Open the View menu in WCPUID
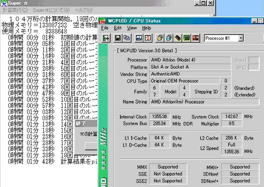This screenshot has width=264, height=187. (132, 28)
